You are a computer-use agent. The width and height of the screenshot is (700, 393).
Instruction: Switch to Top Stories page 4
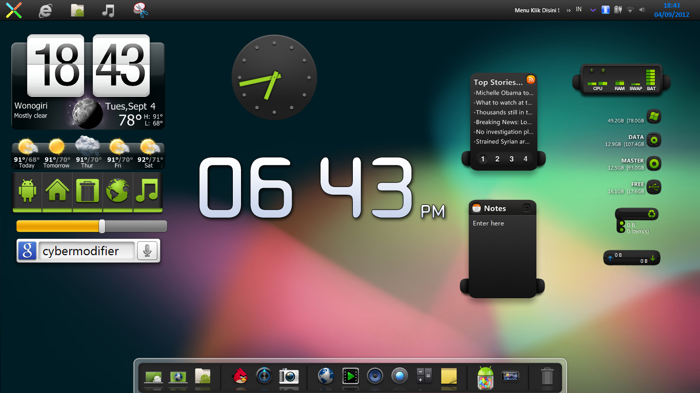pyautogui.click(x=525, y=159)
